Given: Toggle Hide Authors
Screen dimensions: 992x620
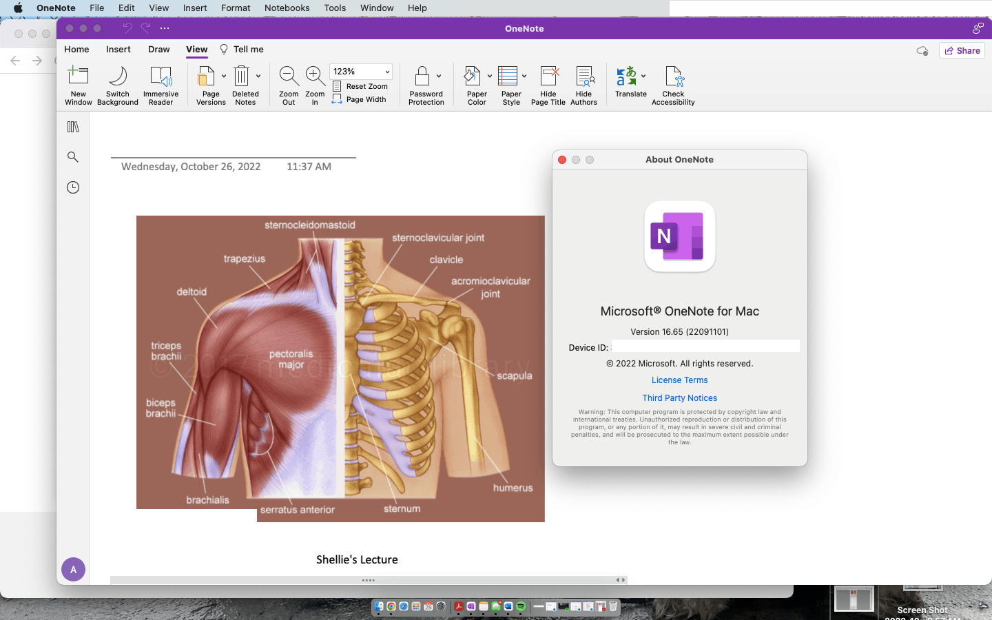Looking at the screenshot, I should point(583,85).
